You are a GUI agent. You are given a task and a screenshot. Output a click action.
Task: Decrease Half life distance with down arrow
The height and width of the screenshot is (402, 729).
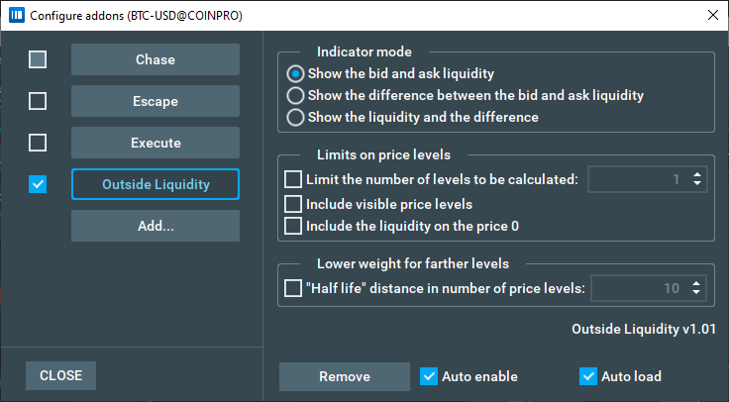coord(696,292)
